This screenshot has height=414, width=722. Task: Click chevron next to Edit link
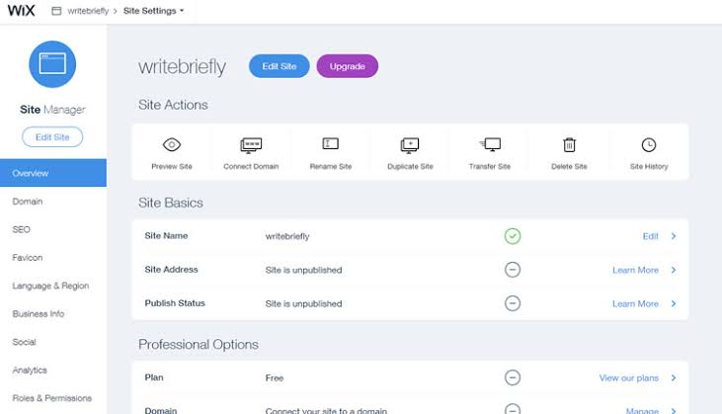pos(674,236)
